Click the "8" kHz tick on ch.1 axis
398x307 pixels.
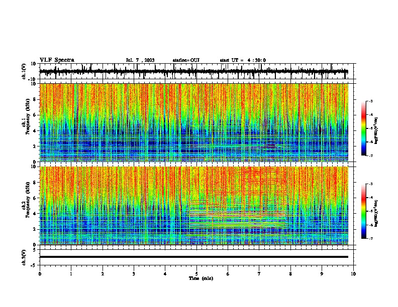click(35, 99)
